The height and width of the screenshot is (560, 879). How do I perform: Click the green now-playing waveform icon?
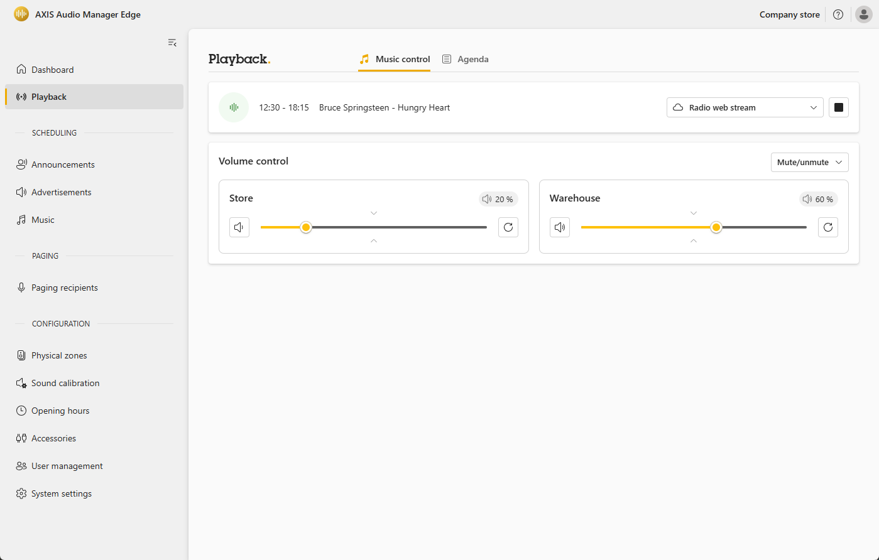point(234,107)
